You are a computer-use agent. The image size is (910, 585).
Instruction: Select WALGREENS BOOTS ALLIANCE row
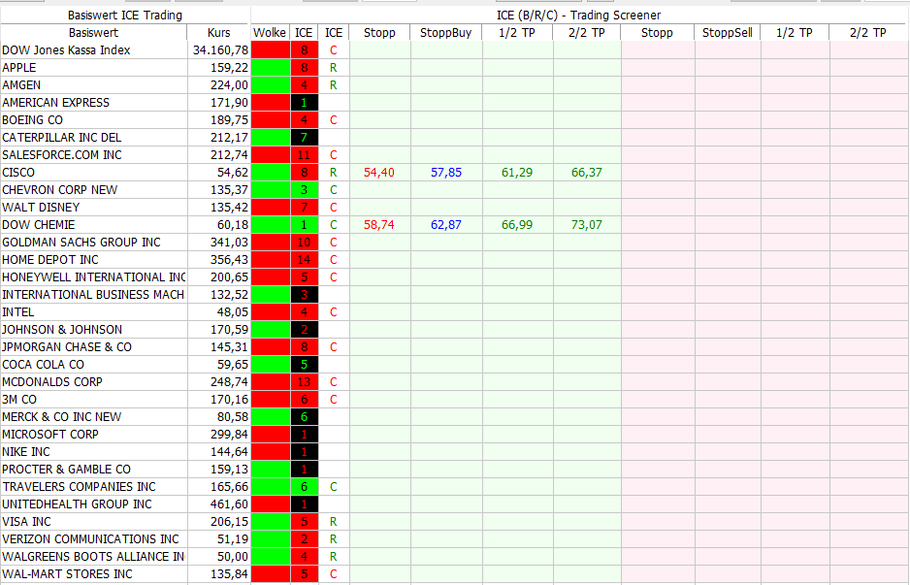tap(93, 556)
